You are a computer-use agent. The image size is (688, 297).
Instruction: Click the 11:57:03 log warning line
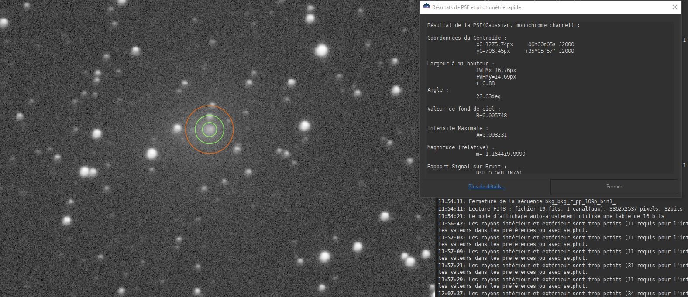pos(563,241)
